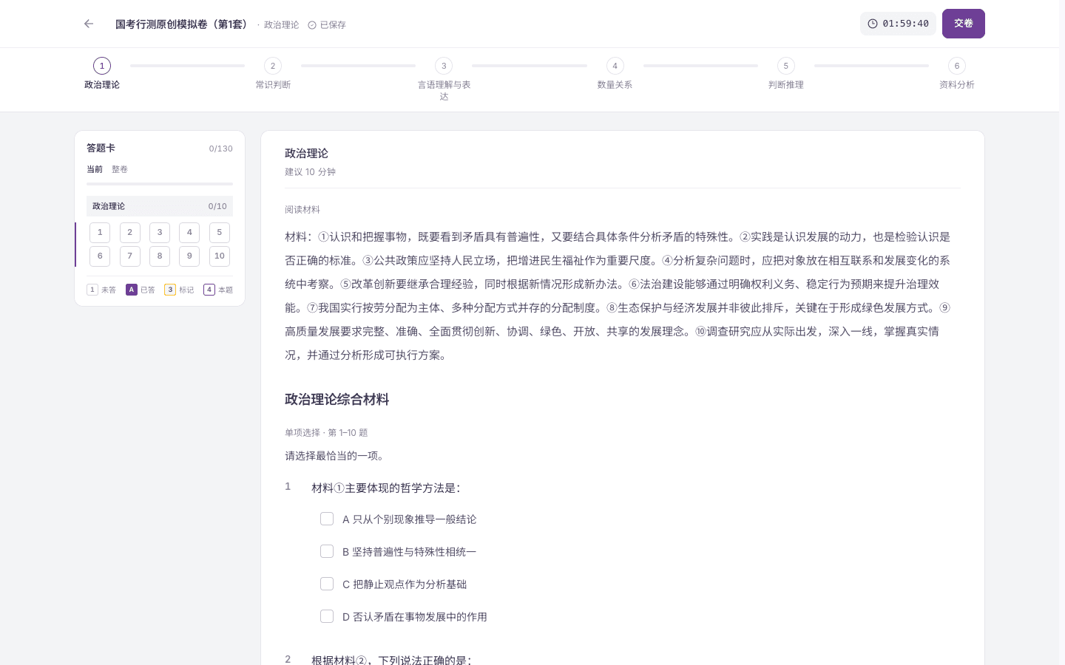Click the 已保存 status text
The width and height of the screenshot is (1065, 665).
click(x=333, y=25)
